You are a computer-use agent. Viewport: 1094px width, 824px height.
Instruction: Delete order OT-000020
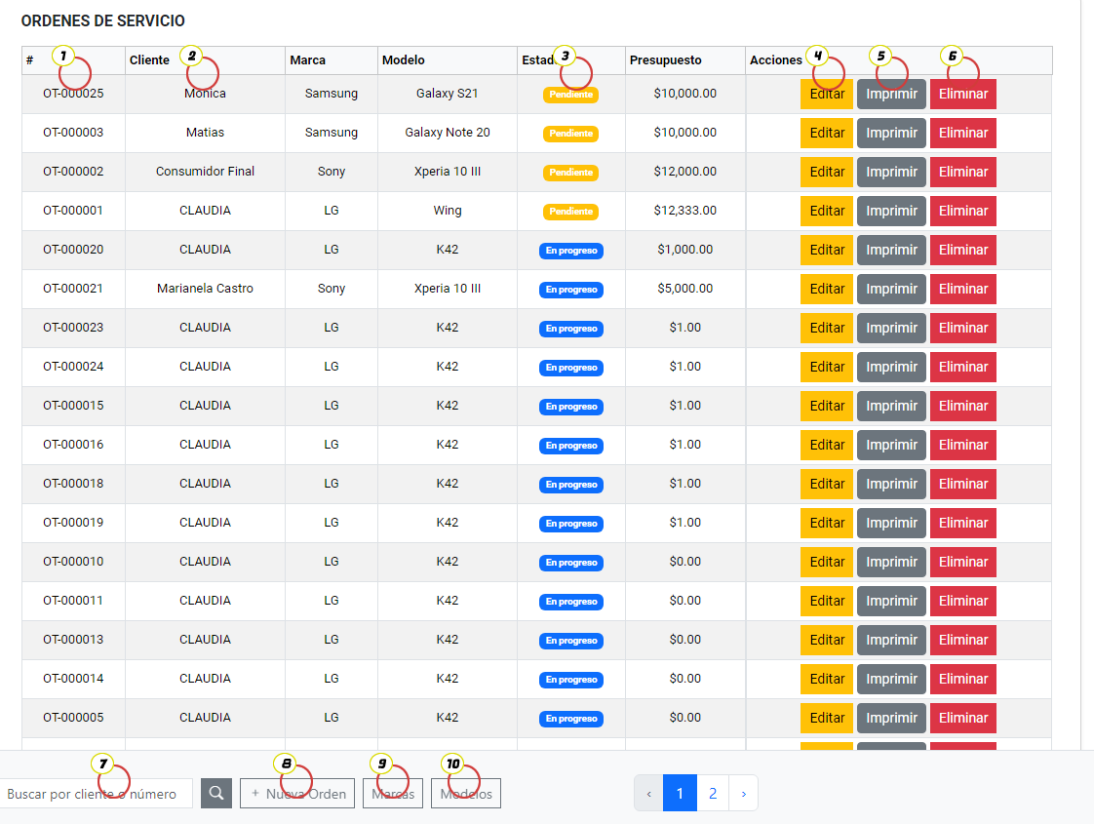962,251
